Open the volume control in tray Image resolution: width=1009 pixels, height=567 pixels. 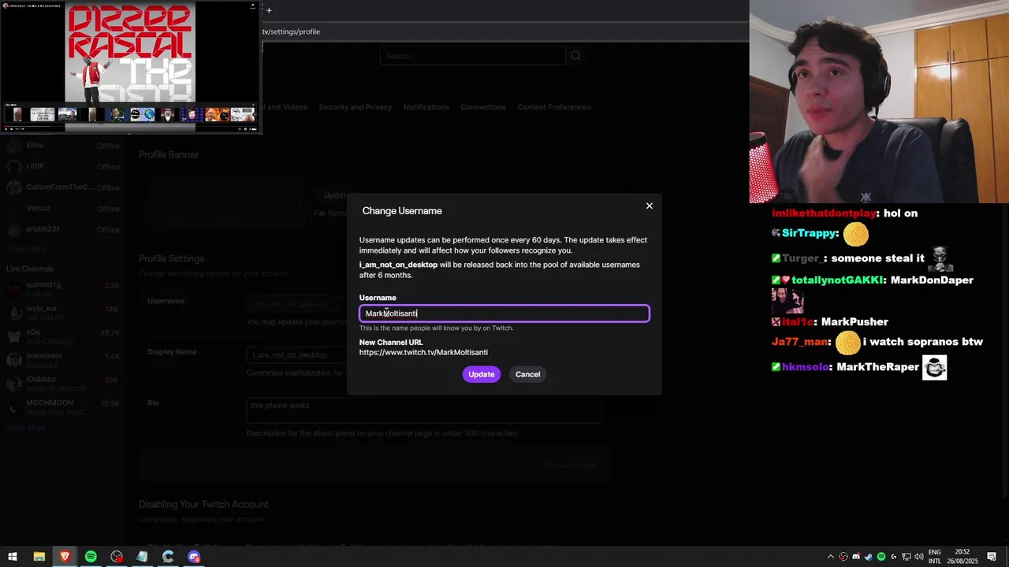click(x=919, y=557)
